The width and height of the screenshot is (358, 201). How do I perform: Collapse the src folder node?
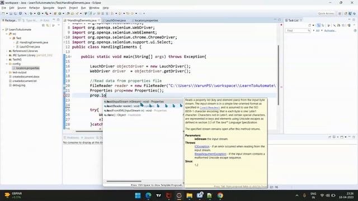pos(7,34)
